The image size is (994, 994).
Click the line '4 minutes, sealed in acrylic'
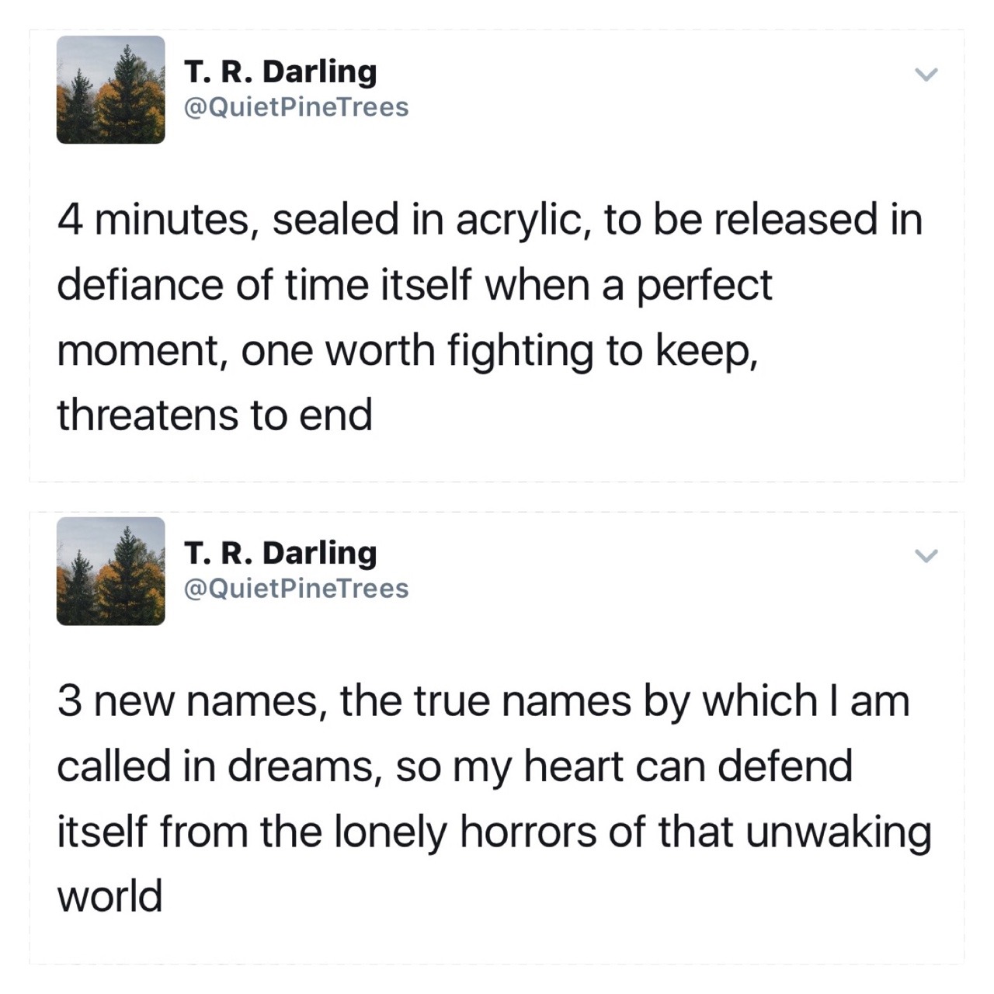(x=489, y=219)
